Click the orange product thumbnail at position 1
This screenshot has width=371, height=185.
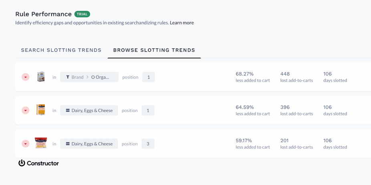tap(41, 110)
